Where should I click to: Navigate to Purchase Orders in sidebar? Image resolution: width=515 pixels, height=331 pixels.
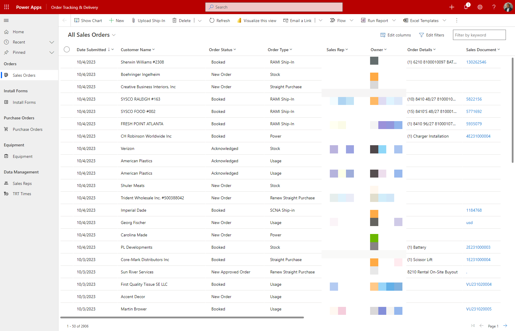[29, 129]
